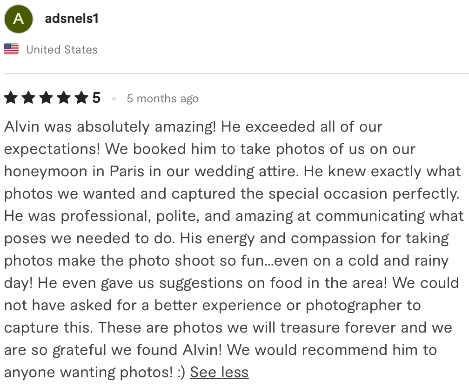Click the ":)" smiley ending the review
Viewport: 469px width, 387px height.
point(181,372)
